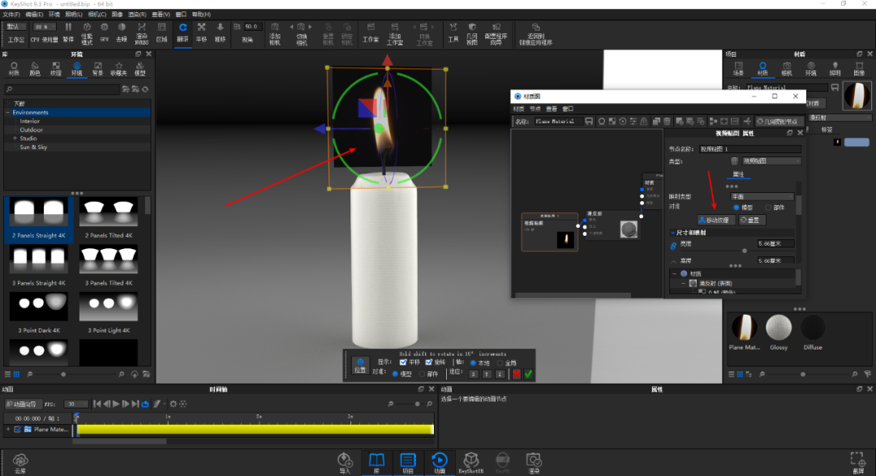Click Add Camera (添加相机) icon
Viewport: 876px width, 476px height.
tap(275, 33)
